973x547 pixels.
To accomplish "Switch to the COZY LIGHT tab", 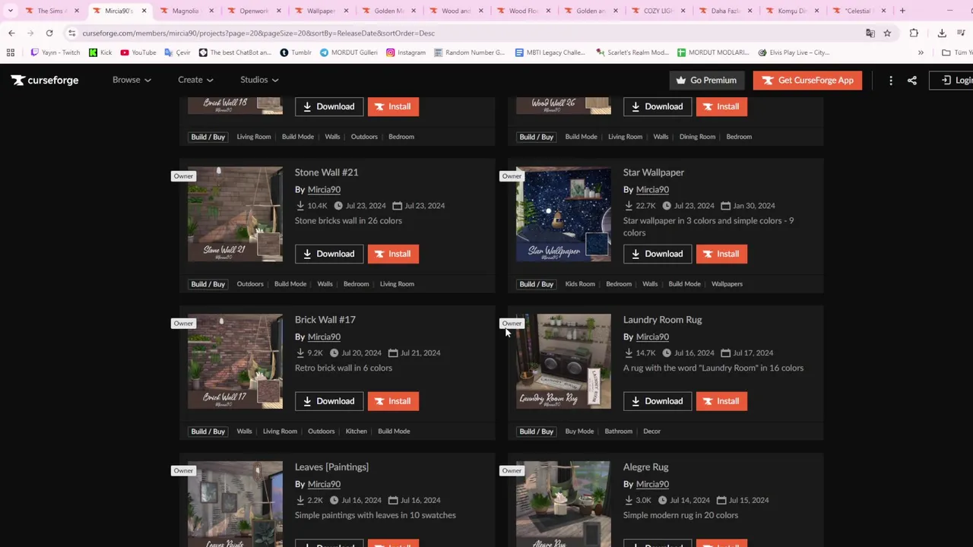I will 659,11.
